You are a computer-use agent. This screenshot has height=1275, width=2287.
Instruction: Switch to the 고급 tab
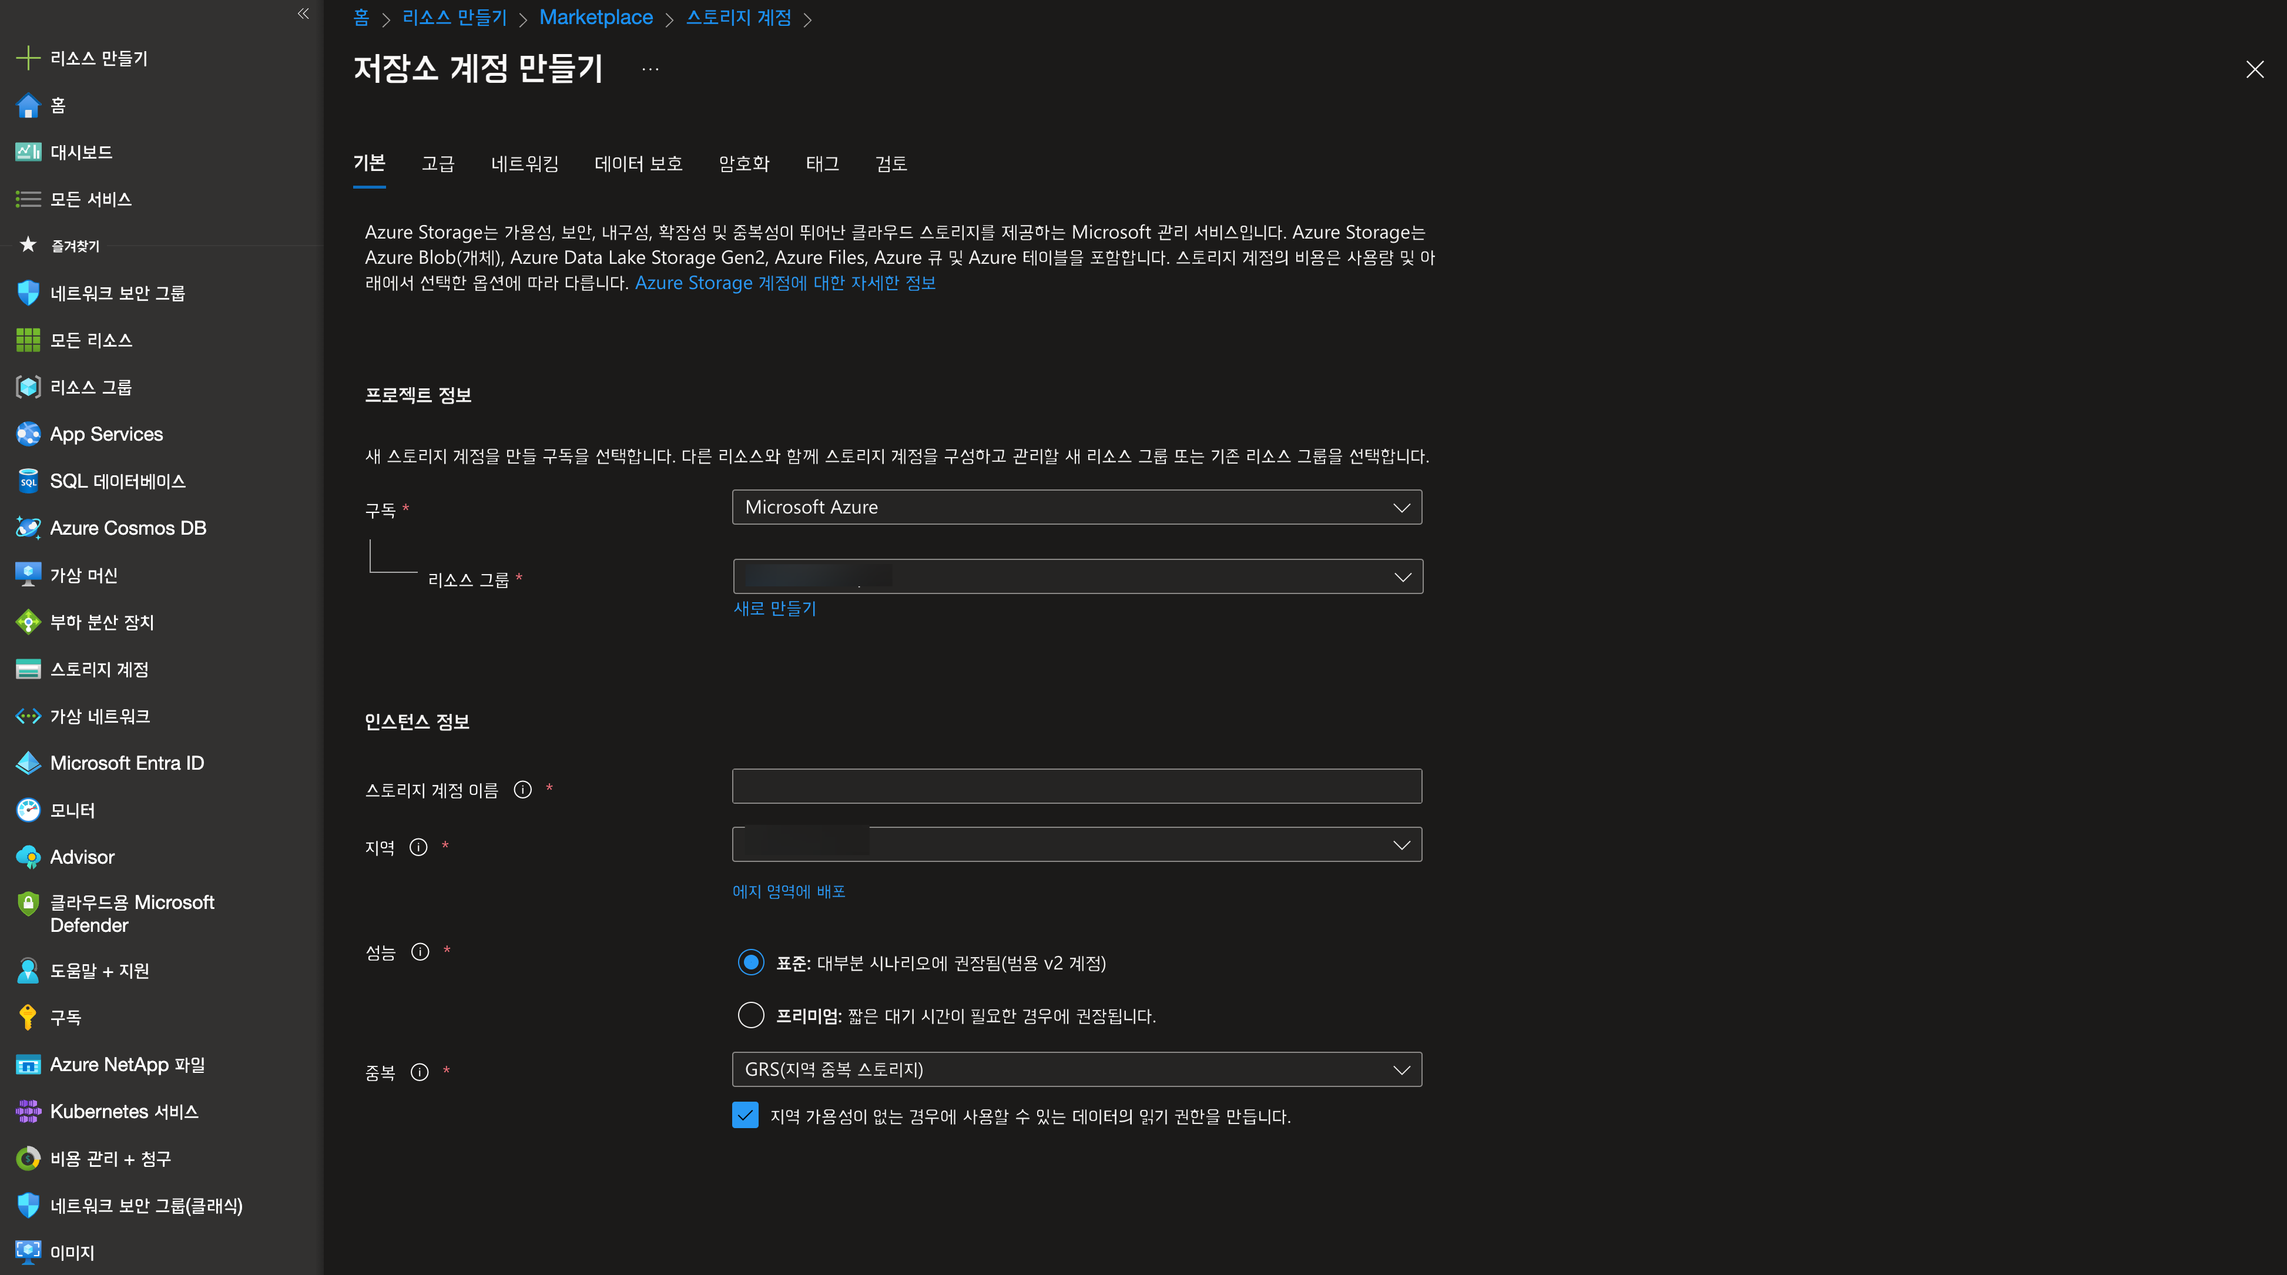pos(438,163)
